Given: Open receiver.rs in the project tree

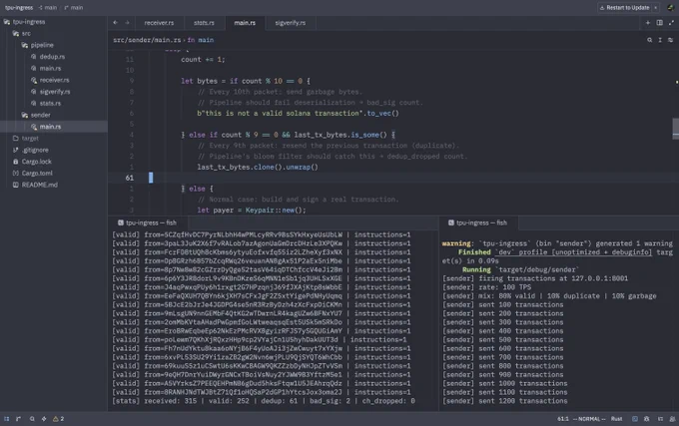Looking at the screenshot, I should coord(54,80).
